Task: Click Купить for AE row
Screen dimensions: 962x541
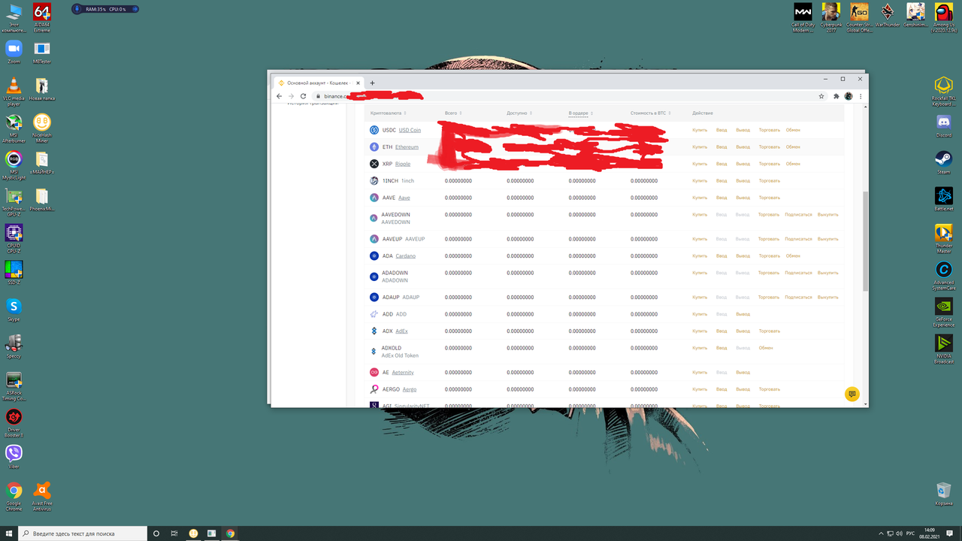Action: click(x=700, y=373)
